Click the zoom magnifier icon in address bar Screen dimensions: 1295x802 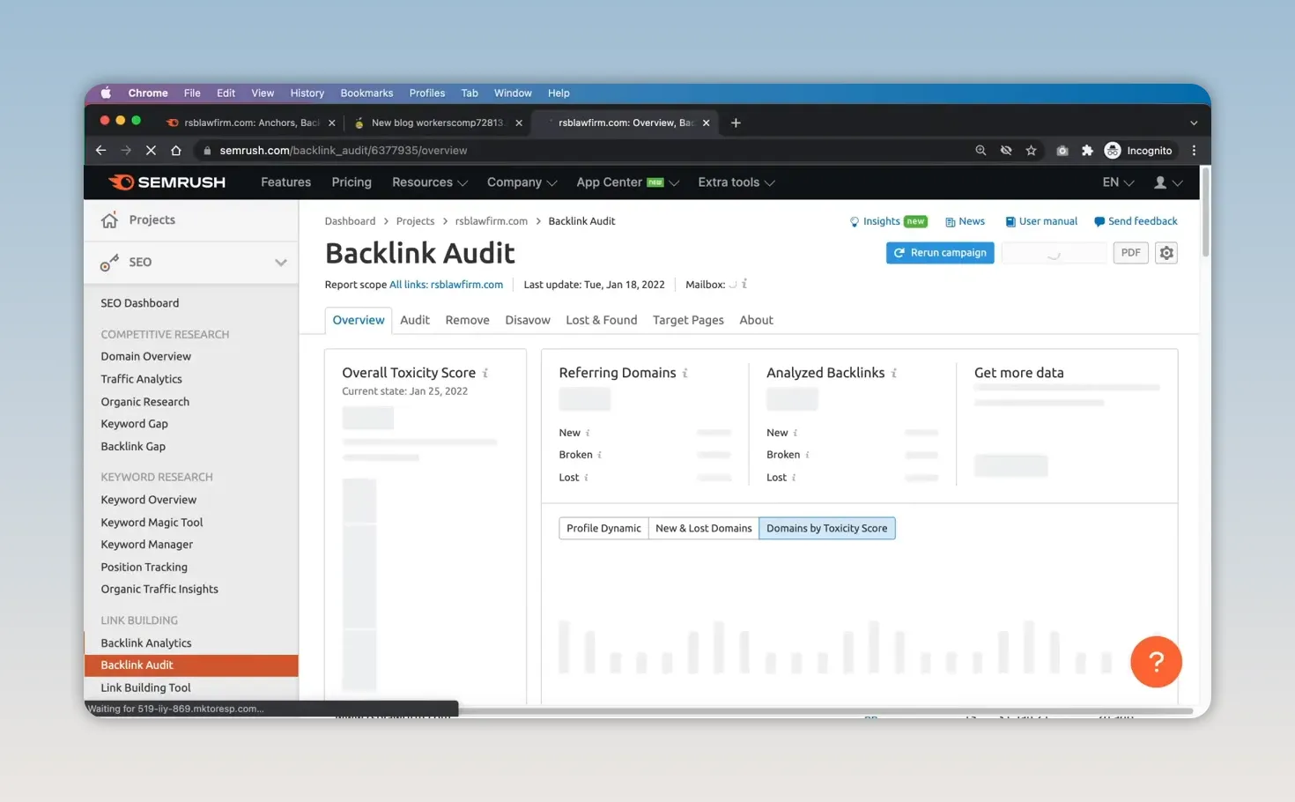point(980,151)
